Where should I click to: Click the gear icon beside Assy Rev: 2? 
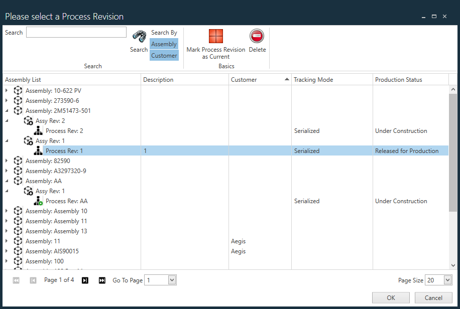(x=28, y=120)
